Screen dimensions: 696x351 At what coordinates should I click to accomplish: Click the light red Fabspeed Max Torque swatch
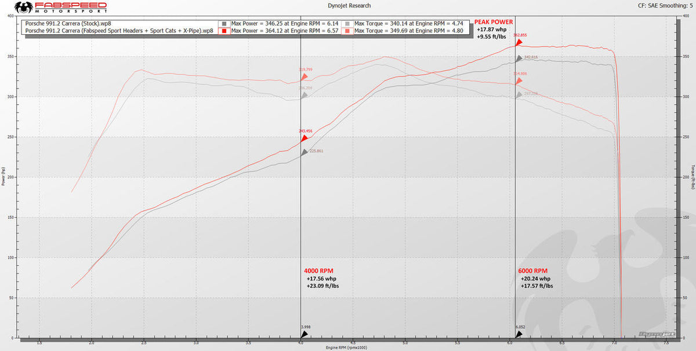tap(347, 31)
